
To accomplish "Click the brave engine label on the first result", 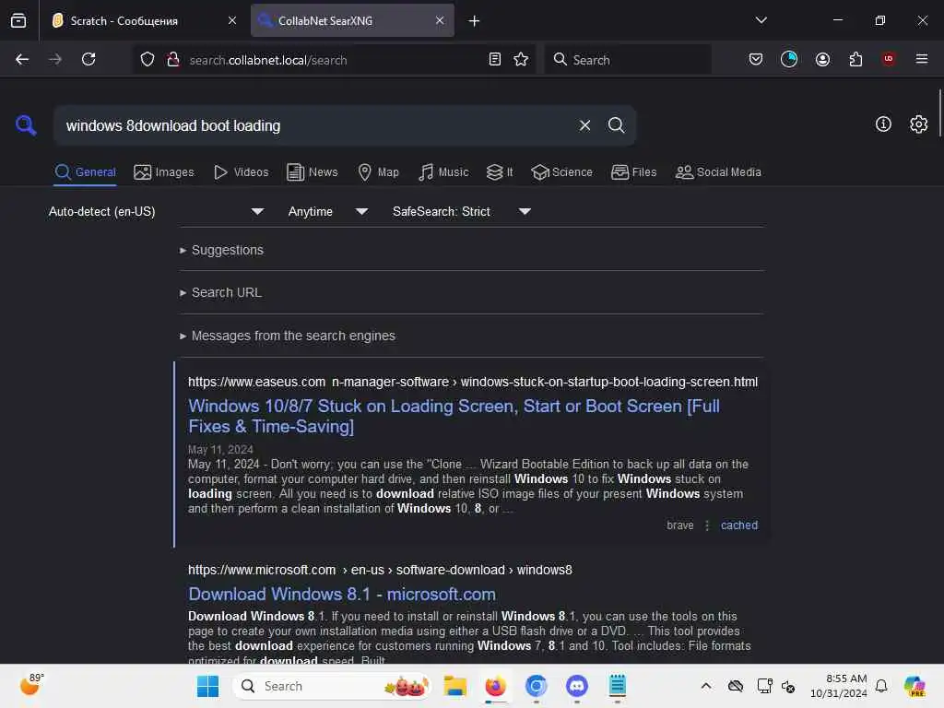I will pyautogui.click(x=679, y=525).
